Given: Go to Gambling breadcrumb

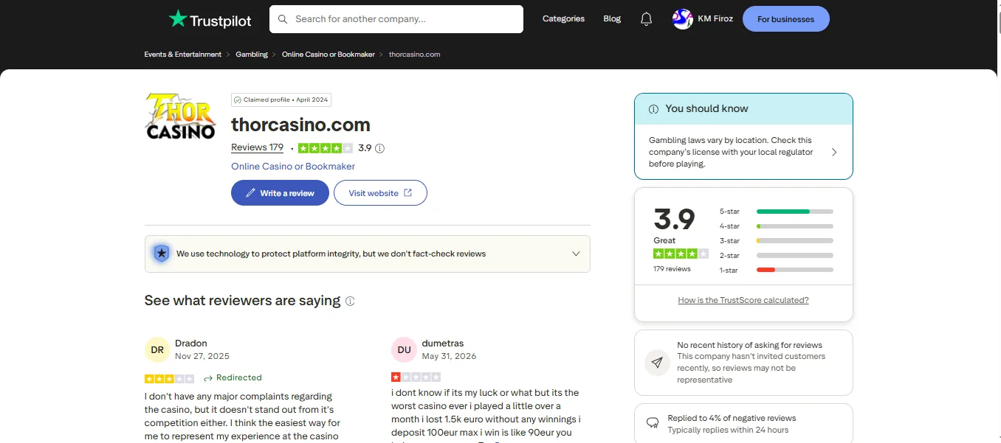Looking at the screenshot, I should (252, 55).
